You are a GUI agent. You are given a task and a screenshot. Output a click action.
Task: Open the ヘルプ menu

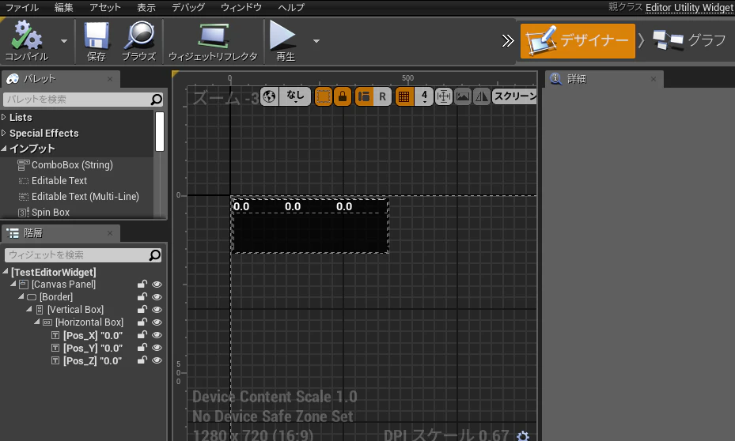click(291, 7)
